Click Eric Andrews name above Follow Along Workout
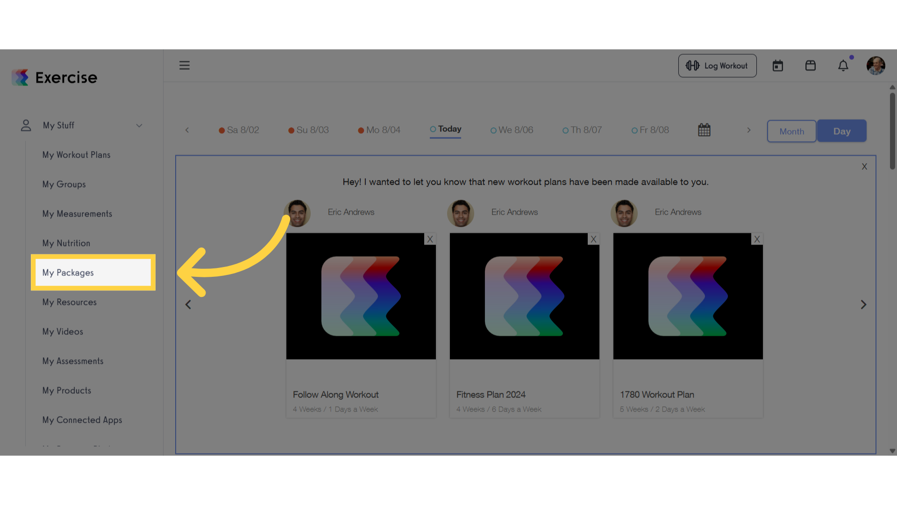This screenshot has height=505, width=897. coord(351,212)
